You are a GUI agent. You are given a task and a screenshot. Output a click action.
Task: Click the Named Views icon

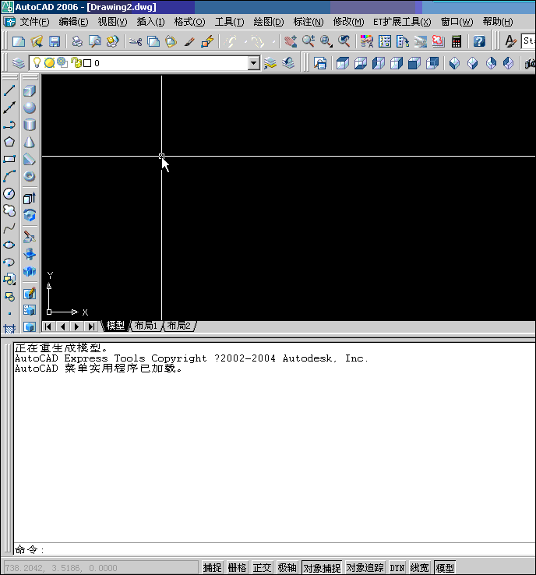[x=320, y=63]
